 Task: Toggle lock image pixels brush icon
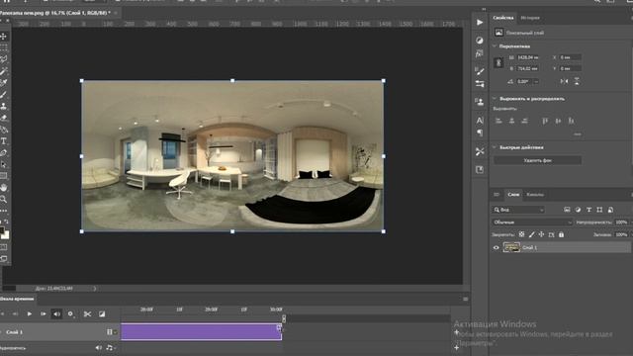pos(532,234)
